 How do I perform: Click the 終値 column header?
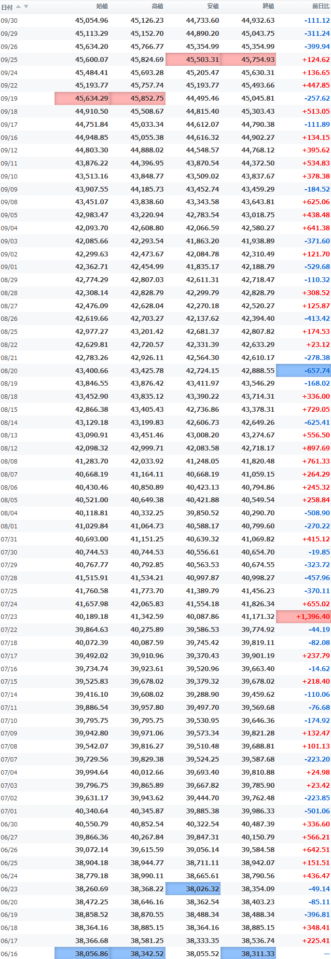coord(268,6)
